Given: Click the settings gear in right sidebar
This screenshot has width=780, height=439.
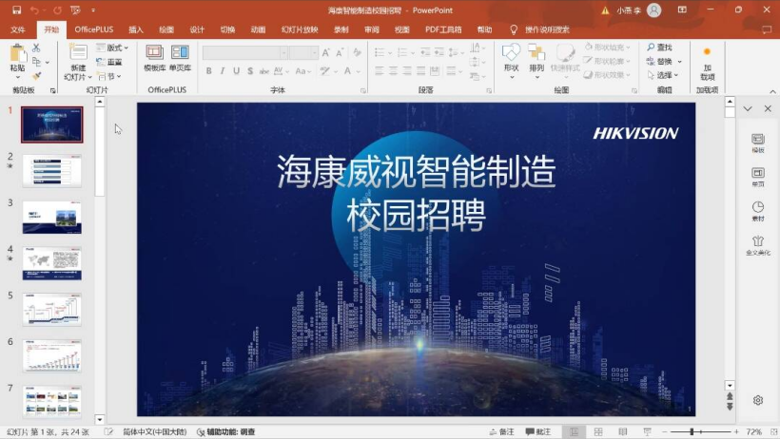Looking at the screenshot, I should click(x=758, y=400).
